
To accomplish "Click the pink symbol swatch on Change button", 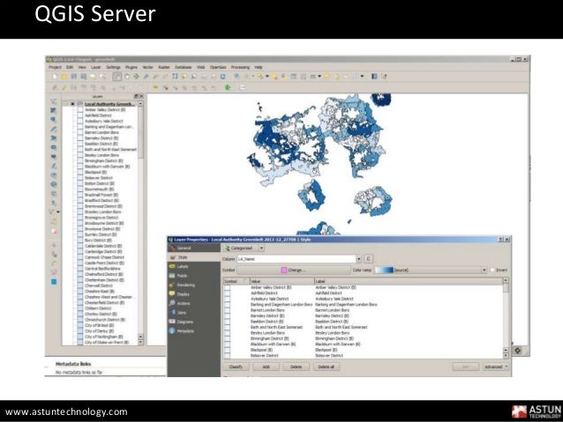I will coord(284,270).
